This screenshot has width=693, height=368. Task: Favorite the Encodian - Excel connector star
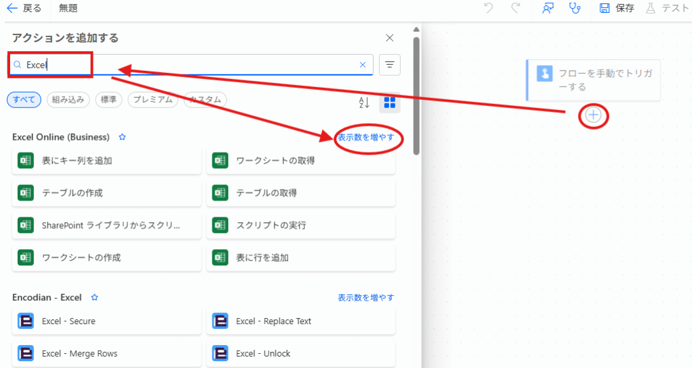[x=95, y=298]
